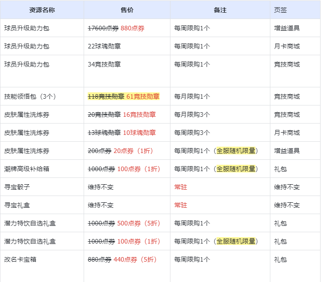Viewport: 321px width, 282px height.
Task: Select the 页签 column header
Action: [x=280, y=10]
